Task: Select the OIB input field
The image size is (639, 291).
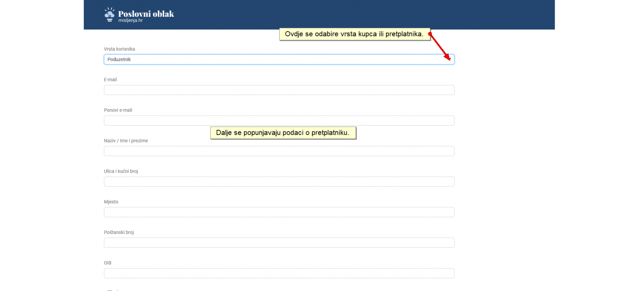Action: tap(279, 273)
